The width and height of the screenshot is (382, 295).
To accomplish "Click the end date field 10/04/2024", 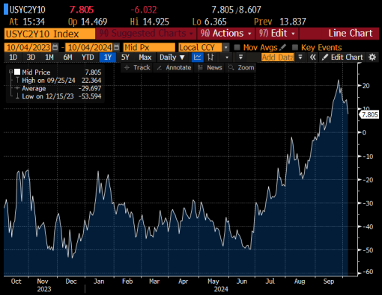I will point(89,47).
